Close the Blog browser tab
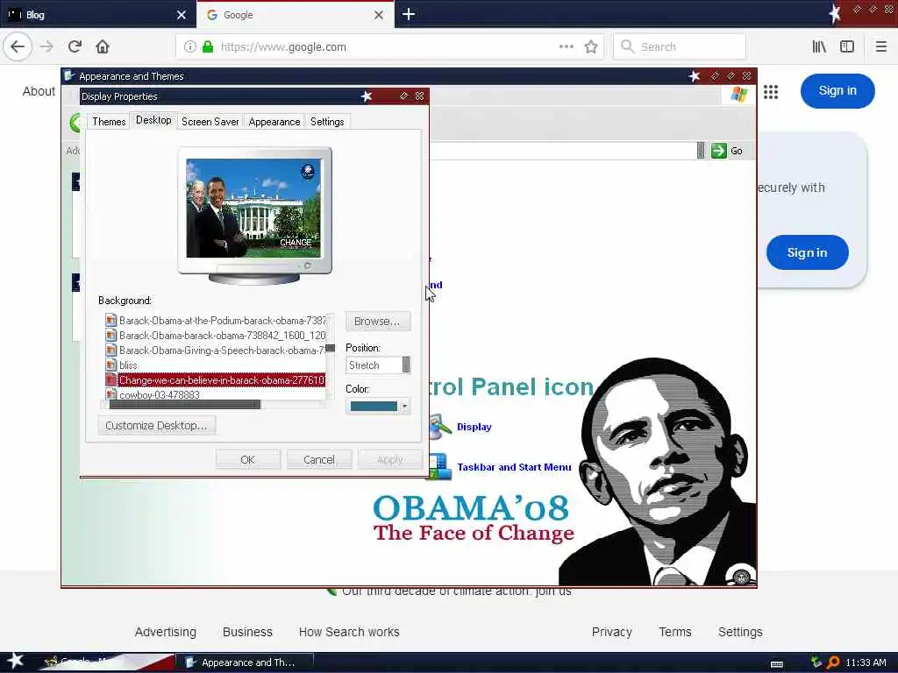 click(182, 15)
